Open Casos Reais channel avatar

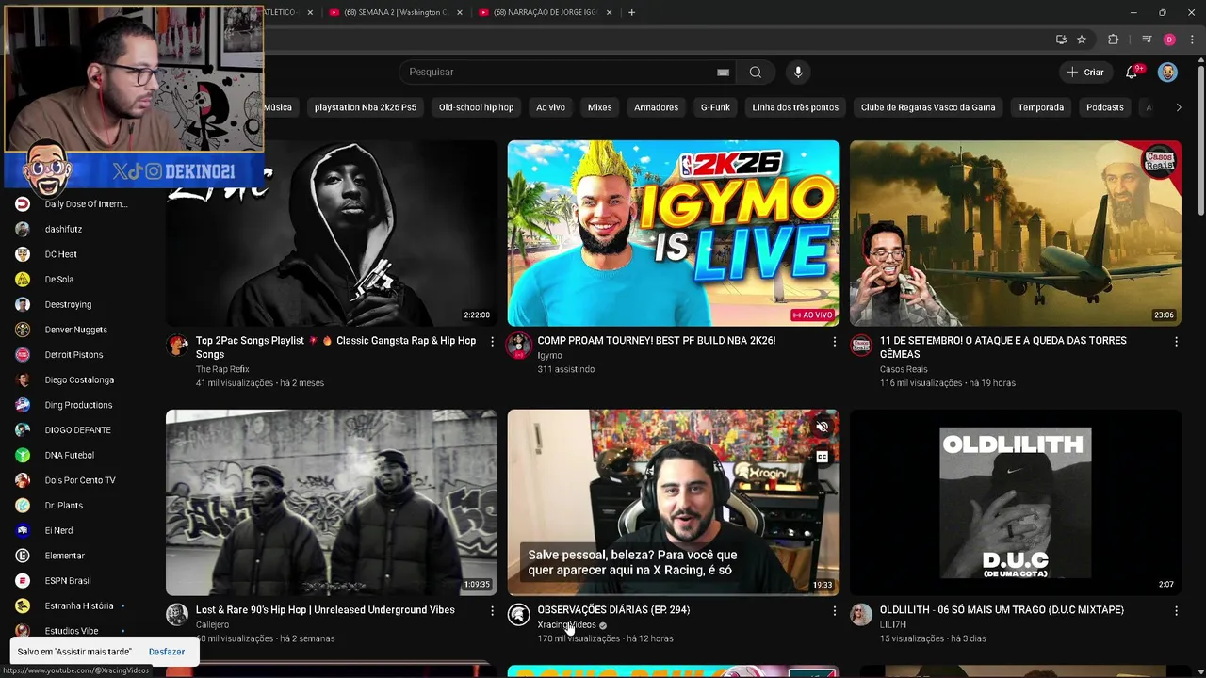861,346
